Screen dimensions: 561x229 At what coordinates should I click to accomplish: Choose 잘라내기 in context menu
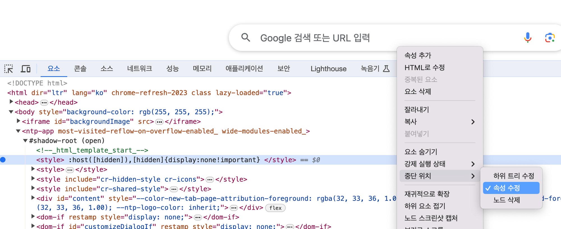coord(440,110)
